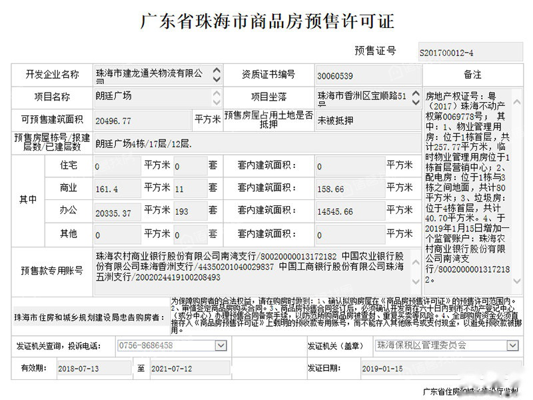Click the 未被抵押 mortgage status field
The image size is (533, 400).
(368, 121)
